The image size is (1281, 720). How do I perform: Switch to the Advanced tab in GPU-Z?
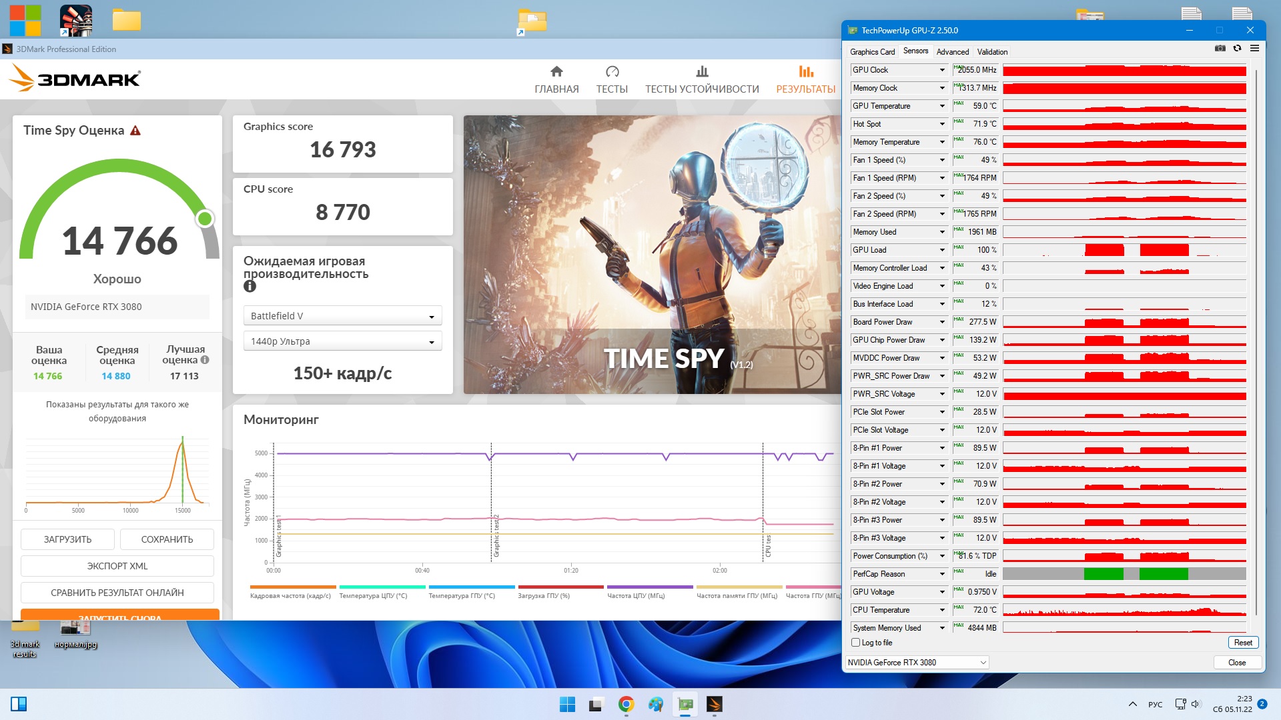pyautogui.click(x=952, y=52)
